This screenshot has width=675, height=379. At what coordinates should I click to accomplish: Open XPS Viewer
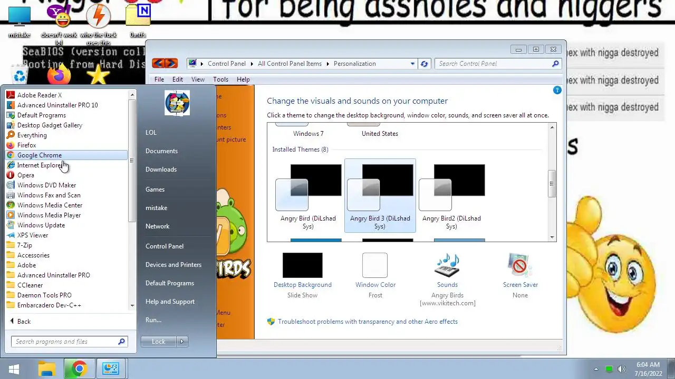click(x=33, y=235)
